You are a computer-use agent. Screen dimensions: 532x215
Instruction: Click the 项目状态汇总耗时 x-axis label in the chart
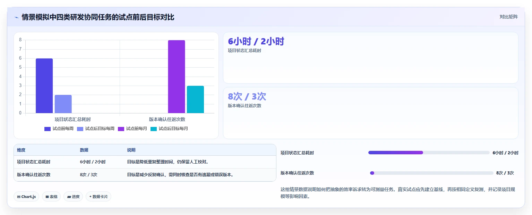72,119
